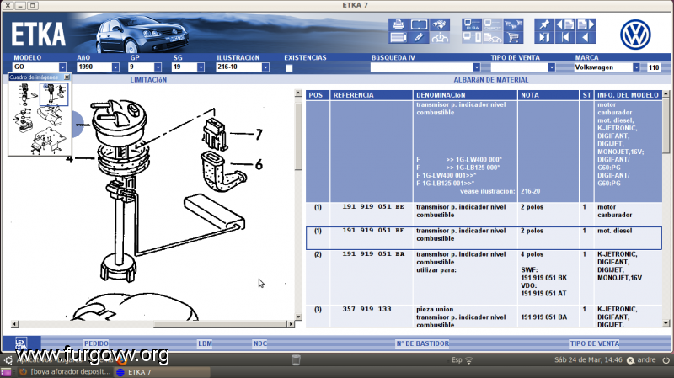Click the single shopping cart icon
Viewport: 674px width, 378px height.
(x=513, y=38)
